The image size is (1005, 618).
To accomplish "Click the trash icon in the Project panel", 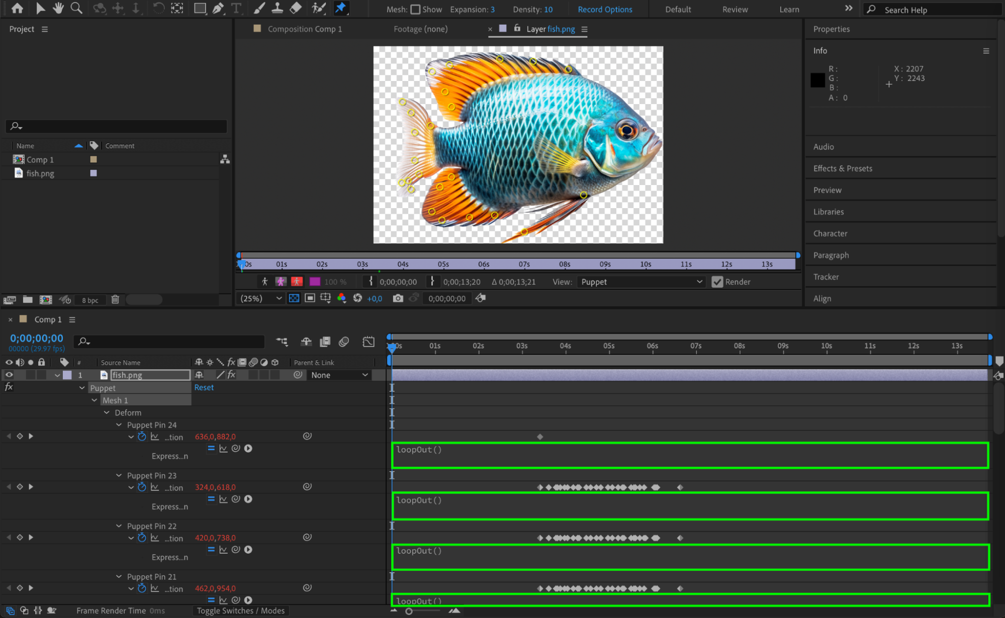I will click(x=115, y=300).
